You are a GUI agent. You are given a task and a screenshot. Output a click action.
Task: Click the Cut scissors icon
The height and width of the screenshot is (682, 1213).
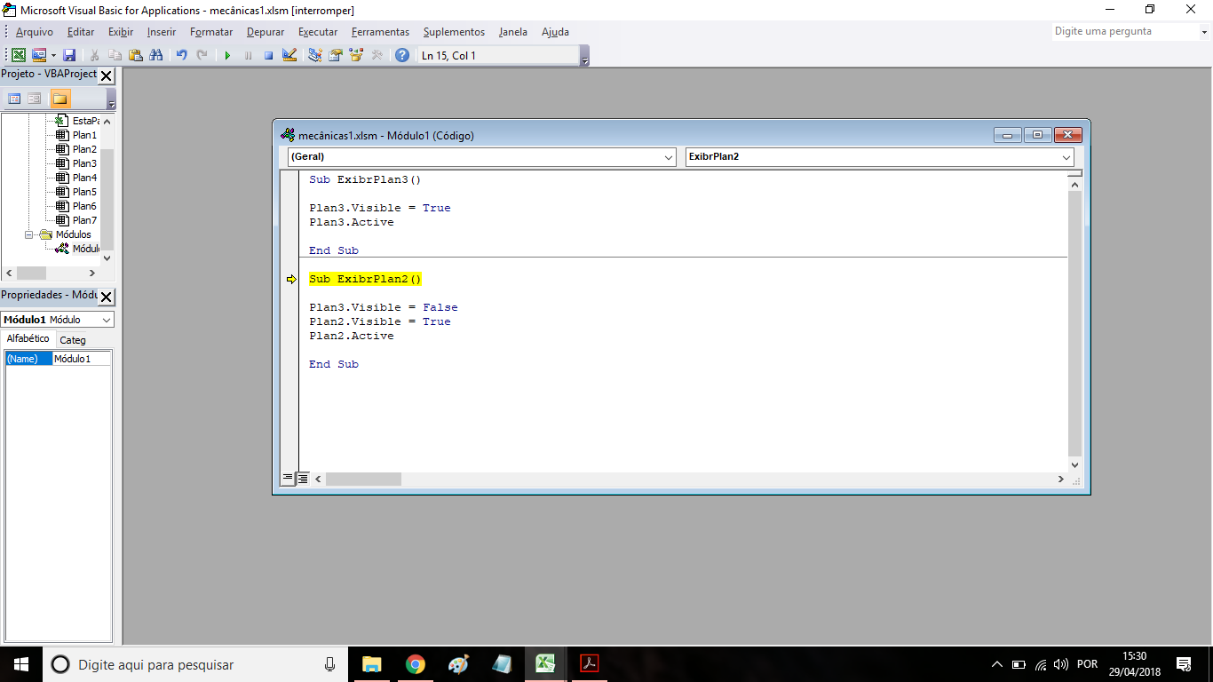pyautogui.click(x=94, y=55)
